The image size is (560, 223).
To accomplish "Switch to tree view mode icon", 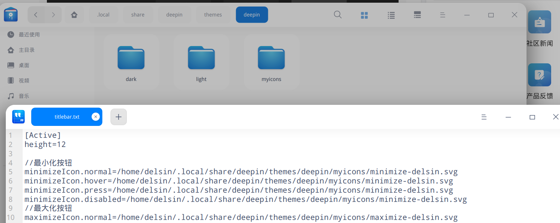I will coord(417,15).
